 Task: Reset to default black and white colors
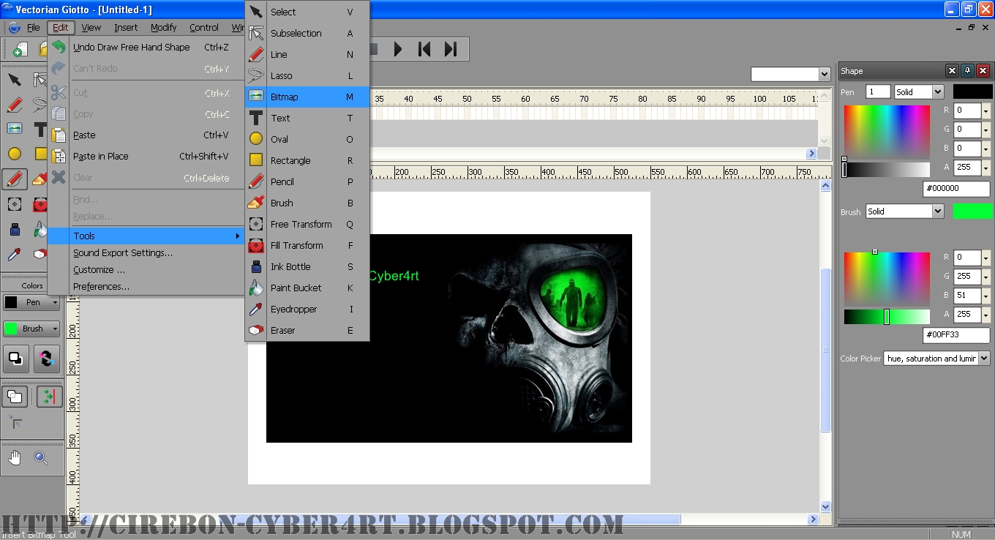pyautogui.click(x=16, y=359)
